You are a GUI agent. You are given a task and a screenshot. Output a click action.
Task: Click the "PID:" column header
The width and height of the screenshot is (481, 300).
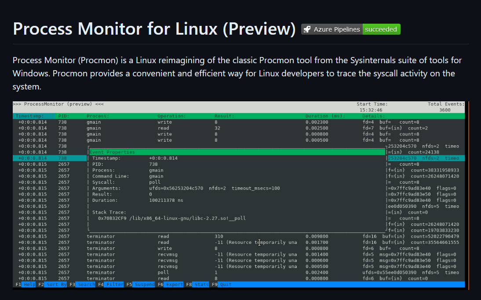(64, 116)
